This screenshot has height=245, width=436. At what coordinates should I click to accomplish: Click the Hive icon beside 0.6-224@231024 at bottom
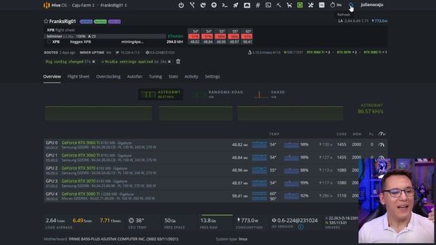click(x=274, y=220)
